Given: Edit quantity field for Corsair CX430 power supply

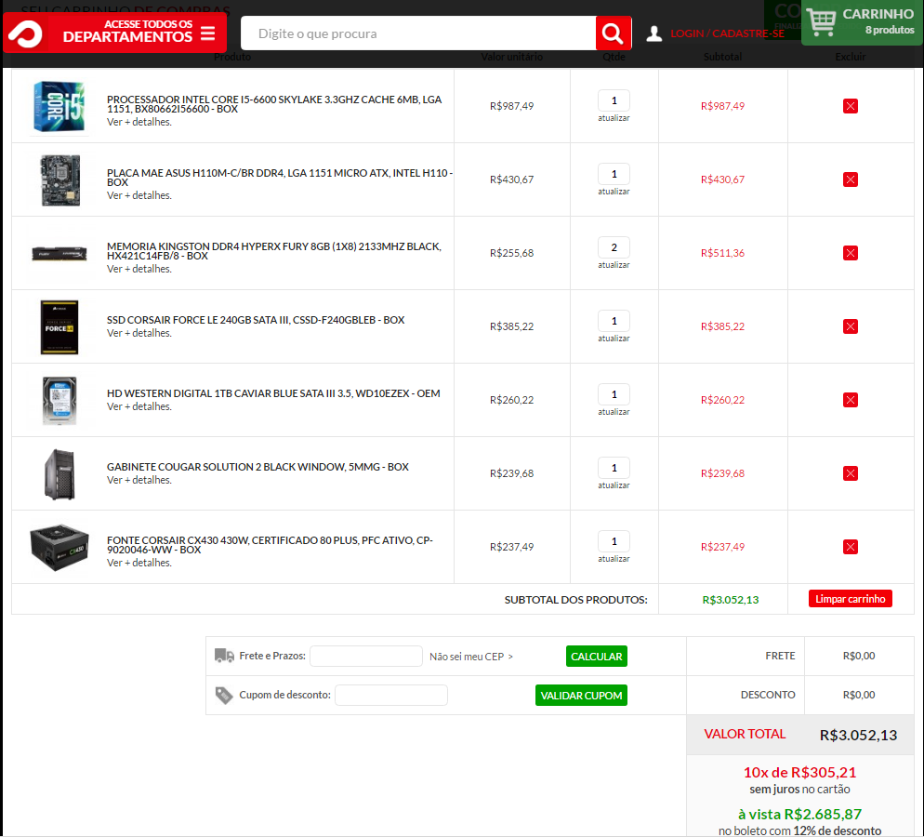Looking at the screenshot, I should click(614, 541).
